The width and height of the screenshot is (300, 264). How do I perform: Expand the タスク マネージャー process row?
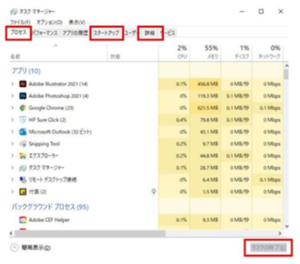(x=13, y=168)
